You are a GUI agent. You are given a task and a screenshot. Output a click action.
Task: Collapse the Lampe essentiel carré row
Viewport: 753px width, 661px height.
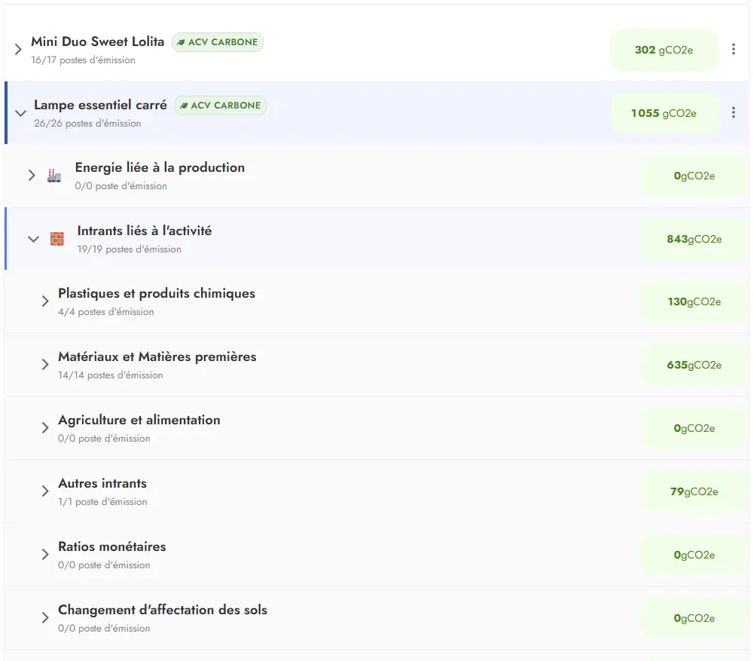click(x=20, y=113)
